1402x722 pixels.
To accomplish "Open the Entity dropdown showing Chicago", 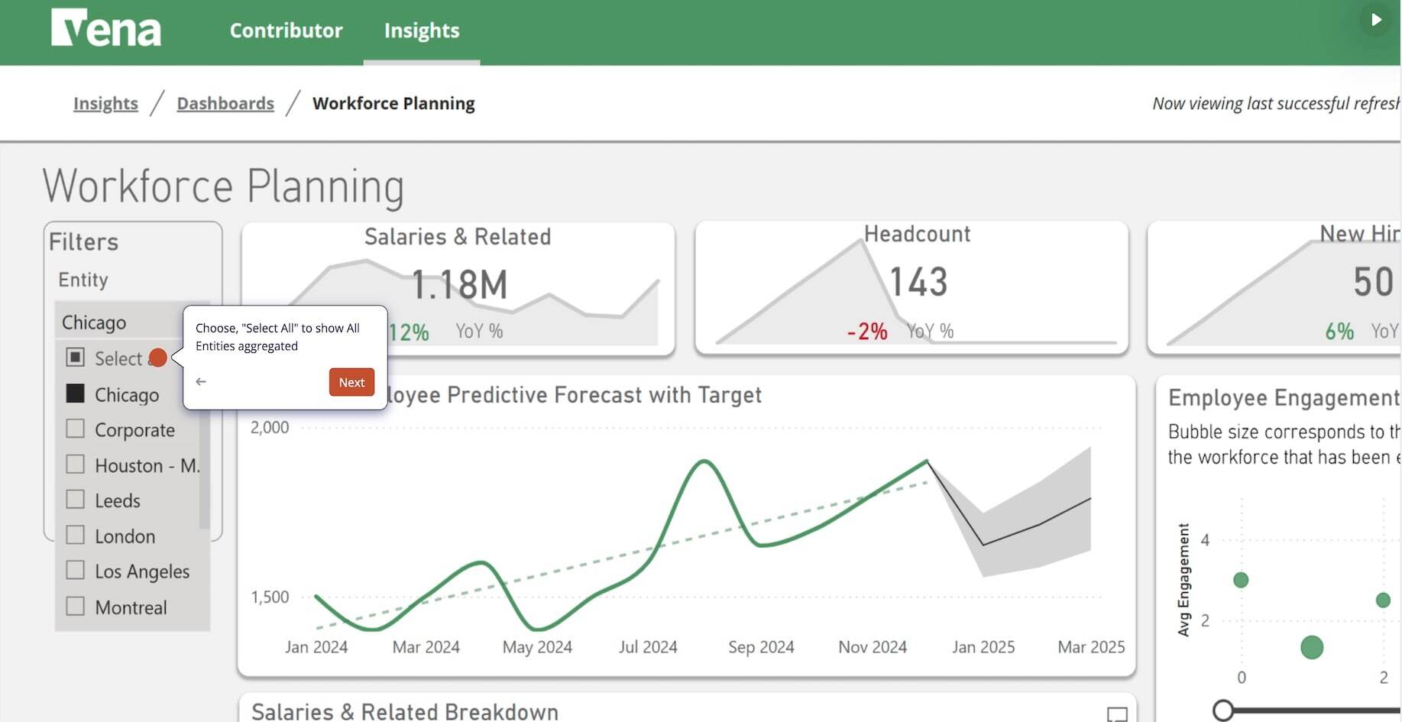I will click(131, 322).
